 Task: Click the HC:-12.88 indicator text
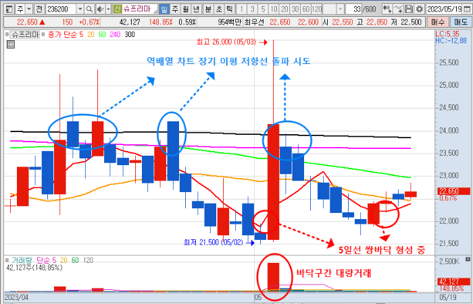pos(451,40)
